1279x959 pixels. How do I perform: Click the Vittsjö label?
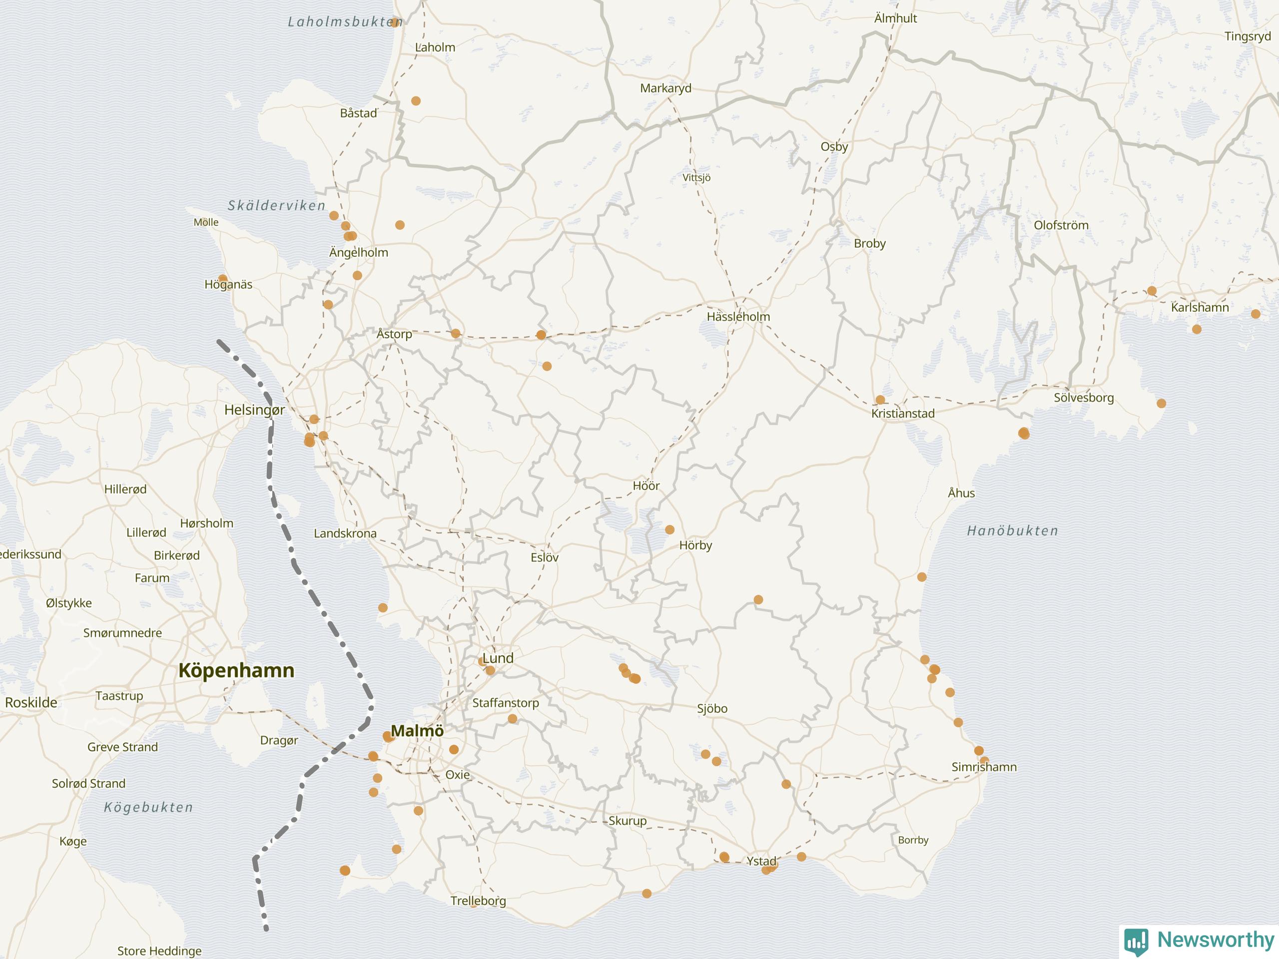pos(696,177)
